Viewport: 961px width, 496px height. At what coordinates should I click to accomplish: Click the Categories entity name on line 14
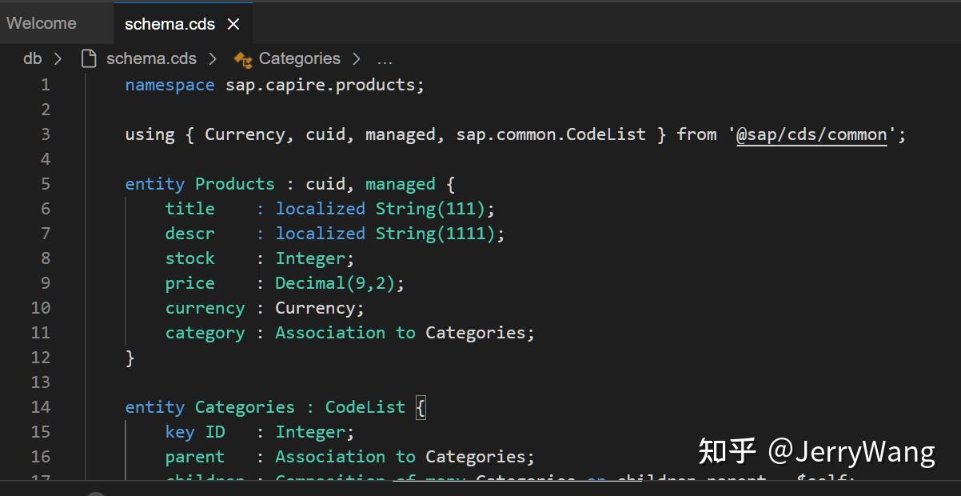pyautogui.click(x=245, y=407)
